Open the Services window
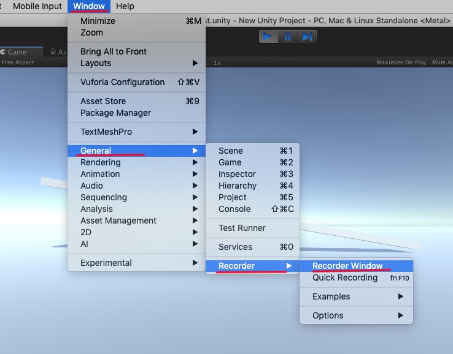453x354 pixels. (x=252, y=247)
